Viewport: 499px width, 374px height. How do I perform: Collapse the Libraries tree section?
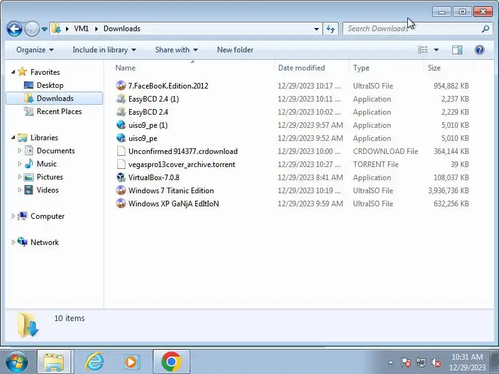click(x=13, y=138)
